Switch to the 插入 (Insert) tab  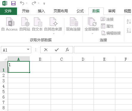(x=41, y=11)
